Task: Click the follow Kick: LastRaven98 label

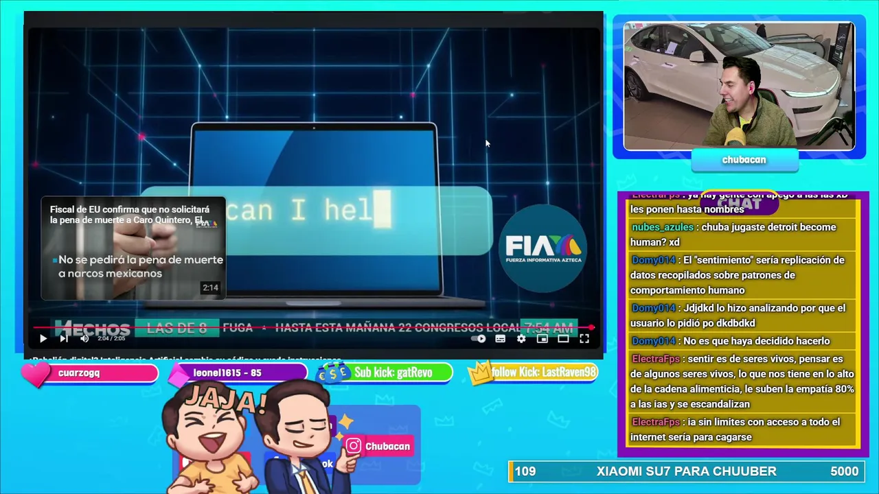Action: pos(544,372)
